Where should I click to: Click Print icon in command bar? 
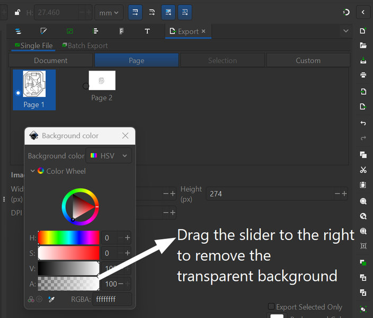tap(363, 75)
